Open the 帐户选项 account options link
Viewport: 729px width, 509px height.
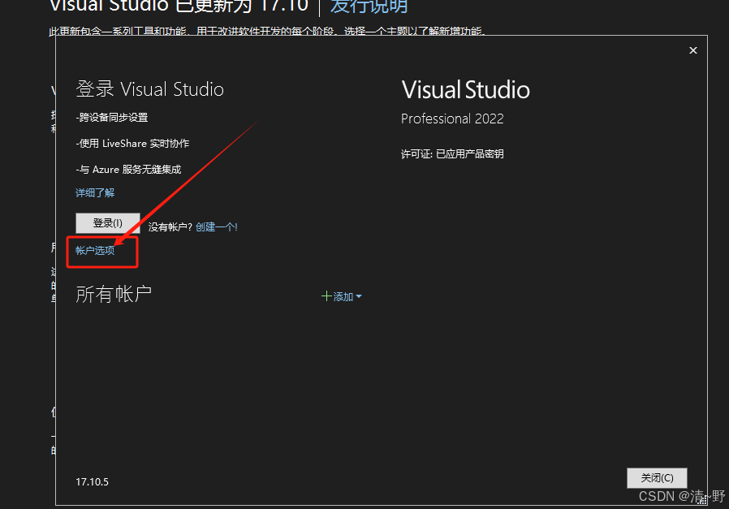coord(95,251)
